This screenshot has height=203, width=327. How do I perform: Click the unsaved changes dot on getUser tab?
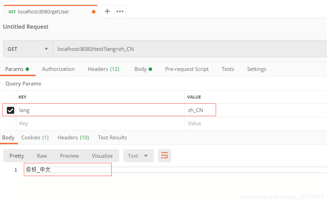93,11
